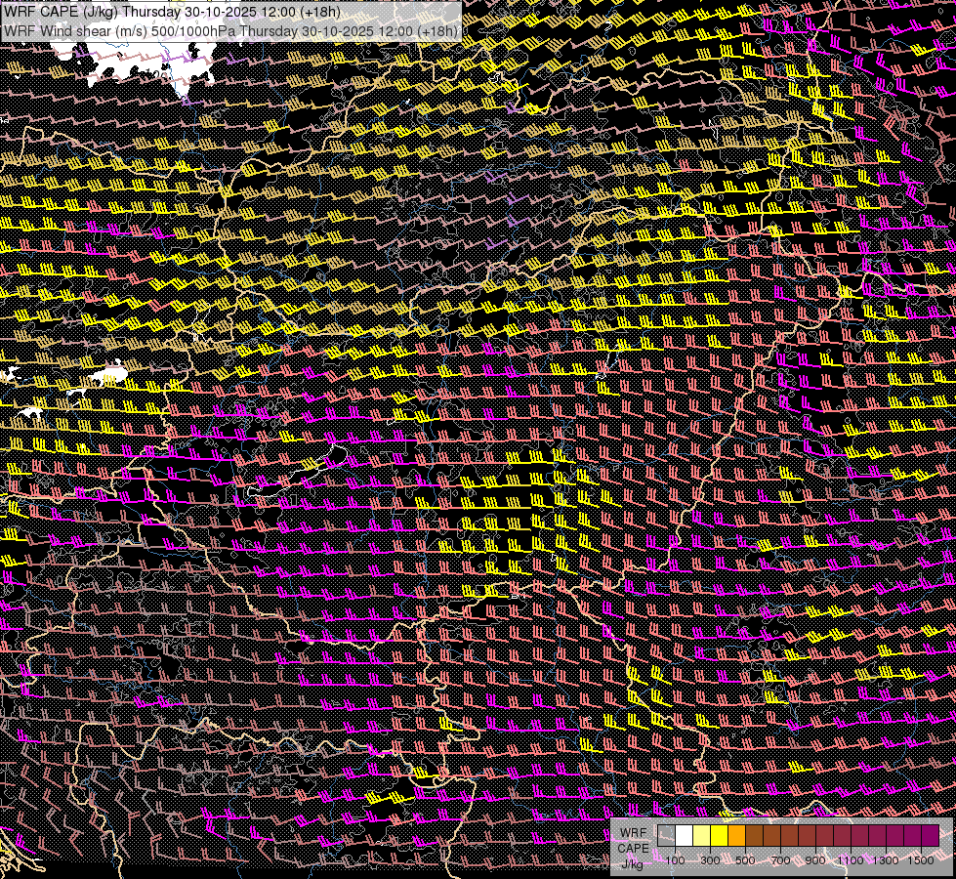Click the legend value "900"

point(815,860)
